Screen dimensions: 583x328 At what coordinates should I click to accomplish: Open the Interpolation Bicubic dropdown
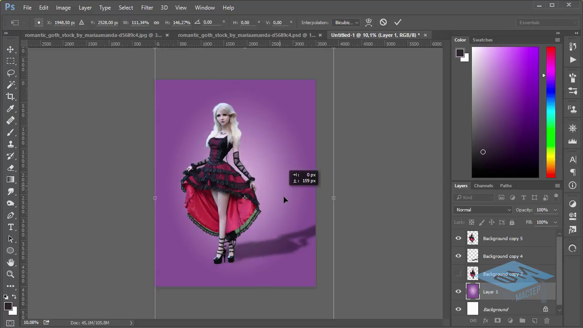(346, 22)
